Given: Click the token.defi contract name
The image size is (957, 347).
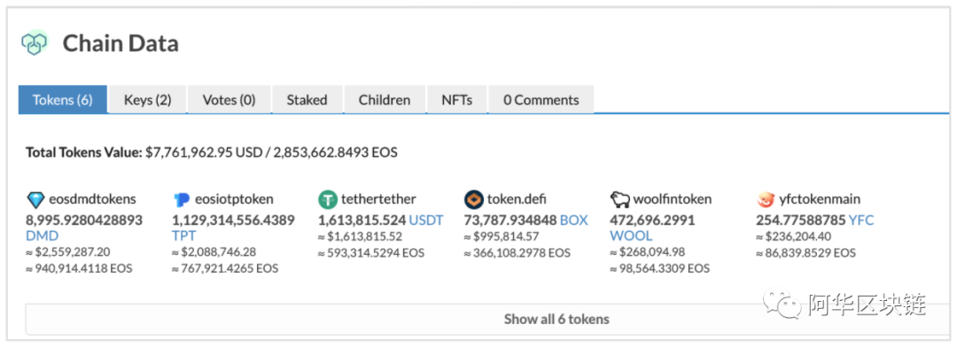Looking at the screenshot, I should (x=517, y=199).
